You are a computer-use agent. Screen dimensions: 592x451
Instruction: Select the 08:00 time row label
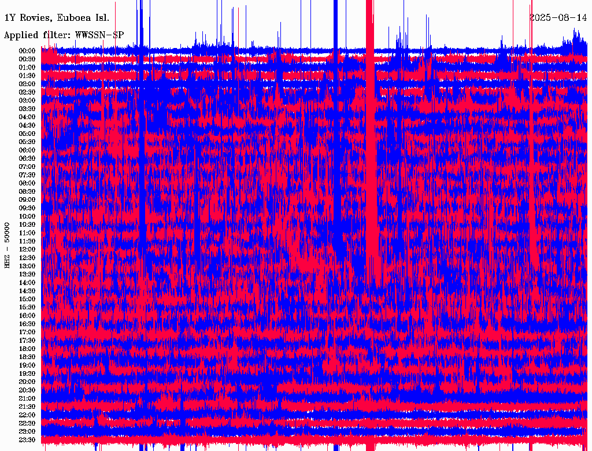point(27,183)
